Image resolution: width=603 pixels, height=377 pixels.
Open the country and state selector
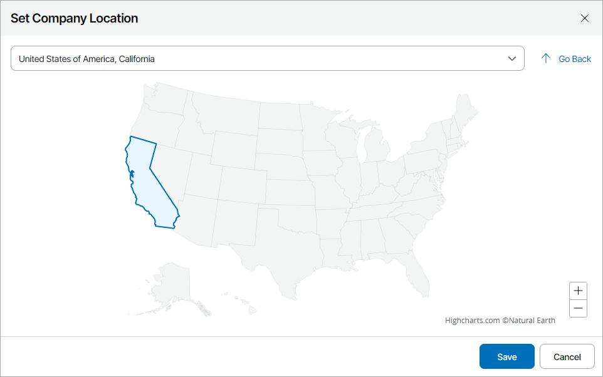268,58
